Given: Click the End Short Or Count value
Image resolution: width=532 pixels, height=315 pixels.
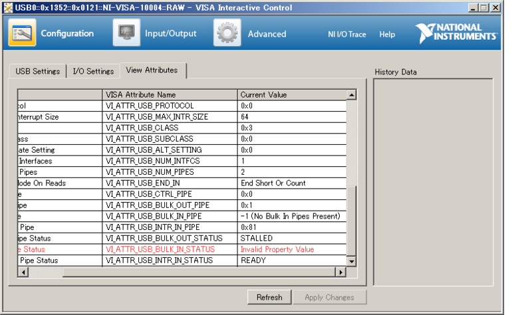Looking at the screenshot, I should click(273, 183).
